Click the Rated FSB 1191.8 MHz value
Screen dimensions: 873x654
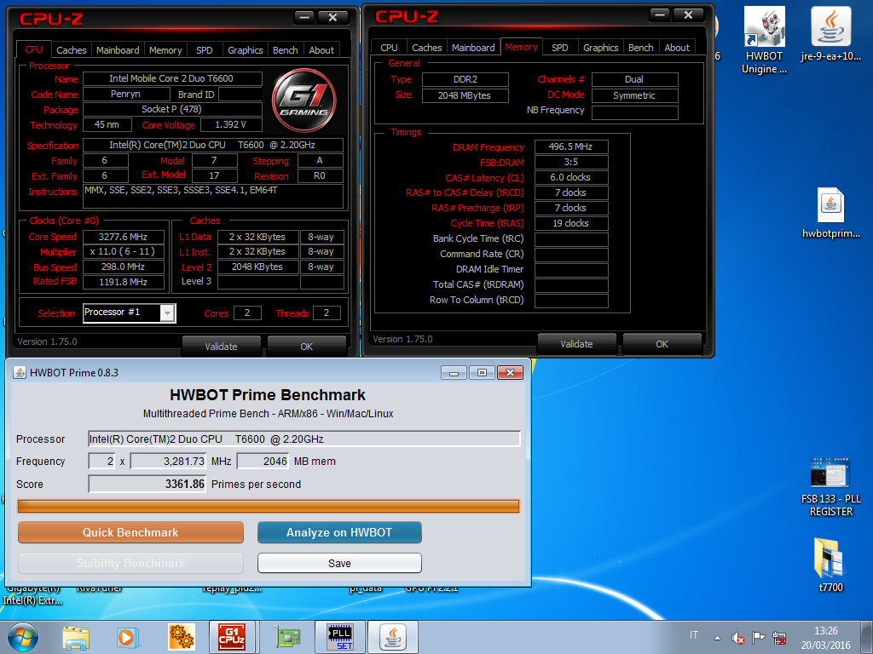click(123, 282)
